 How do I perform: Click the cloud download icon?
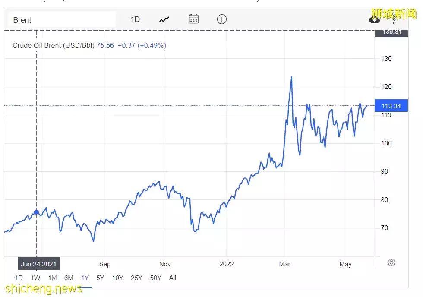[x=374, y=19]
